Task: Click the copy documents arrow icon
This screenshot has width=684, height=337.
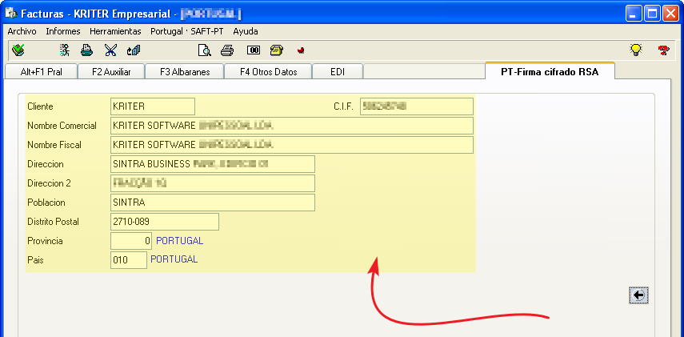Action: coord(134,50)
